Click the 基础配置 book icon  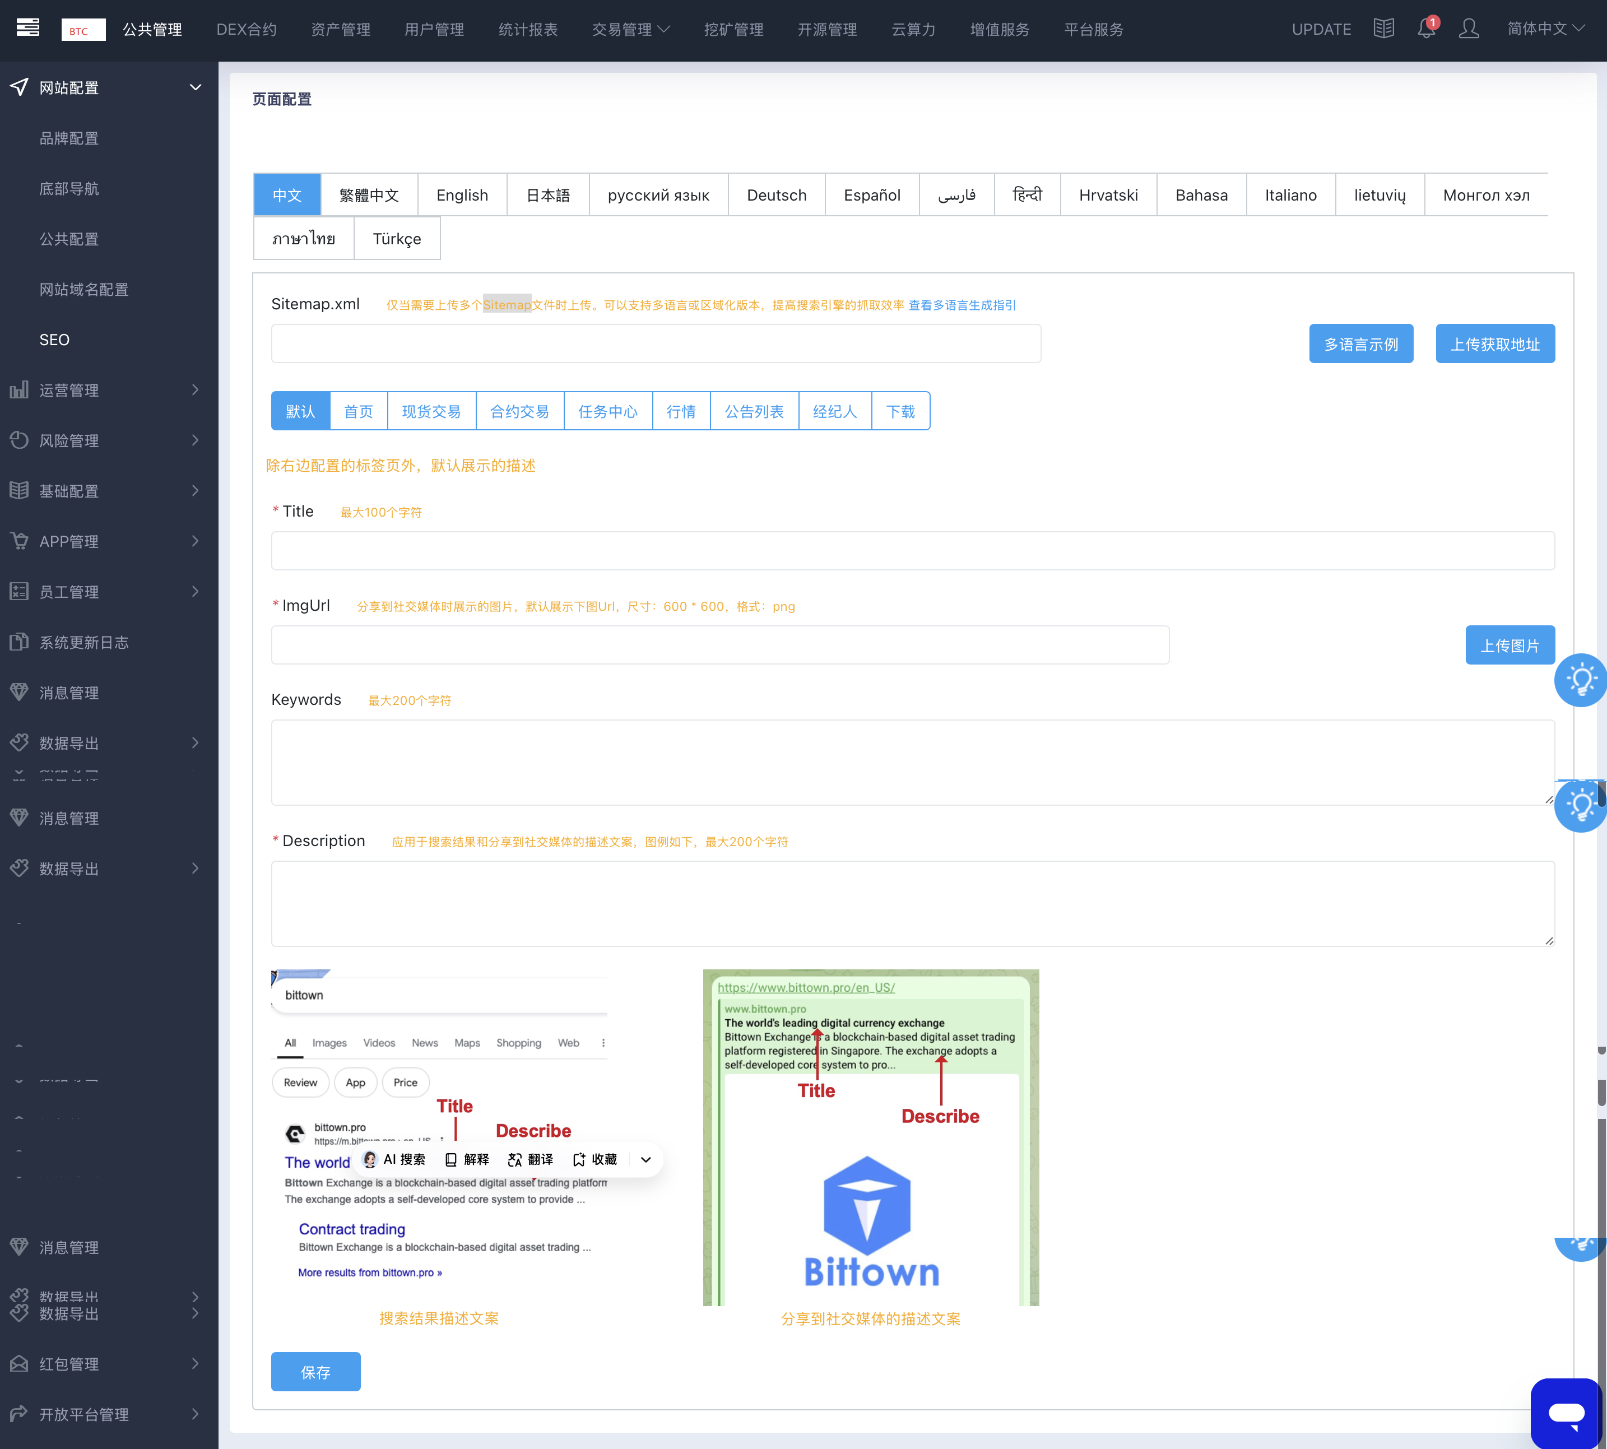19,490
